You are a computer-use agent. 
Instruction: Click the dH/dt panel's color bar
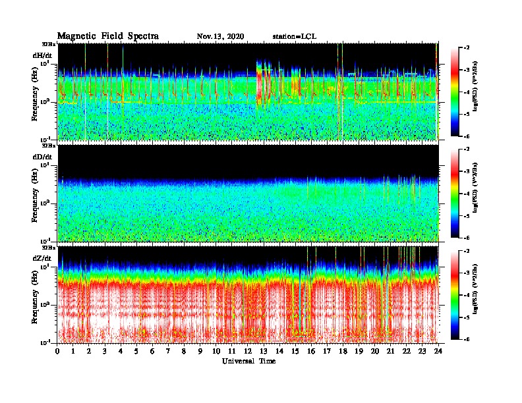coord(455,92)
